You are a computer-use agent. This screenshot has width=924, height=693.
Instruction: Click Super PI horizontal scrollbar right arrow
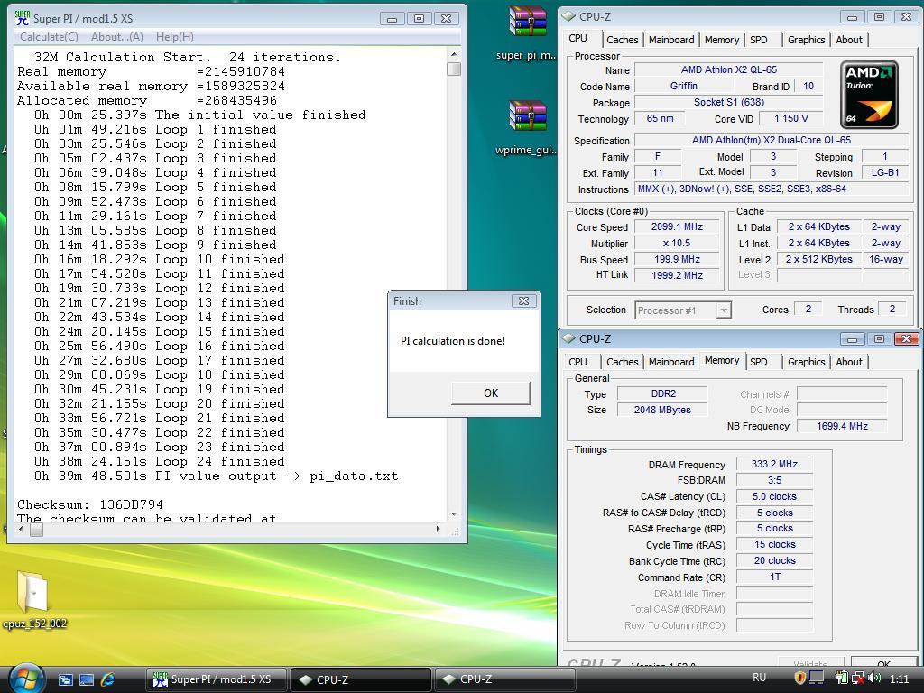pyautogui.click(x=438, y=529)
